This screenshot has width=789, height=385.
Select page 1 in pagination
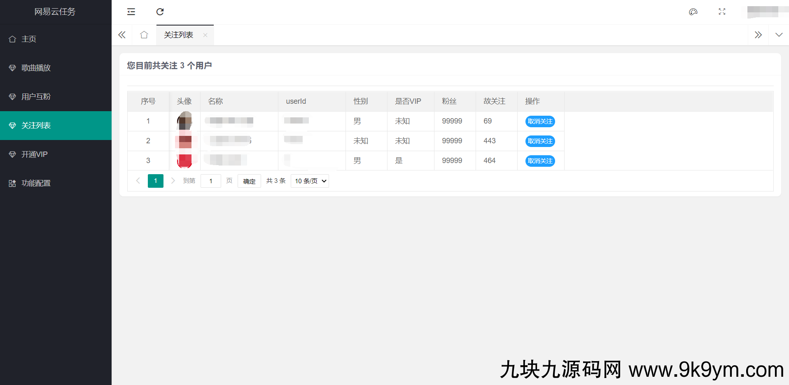[x=155, y=181]
